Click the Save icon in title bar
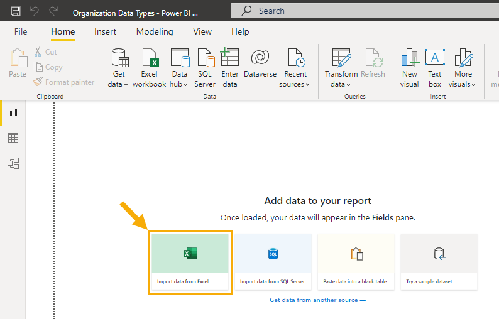Image resolution: width=499 pixels, height=319 pixels. tap(16, 11)
